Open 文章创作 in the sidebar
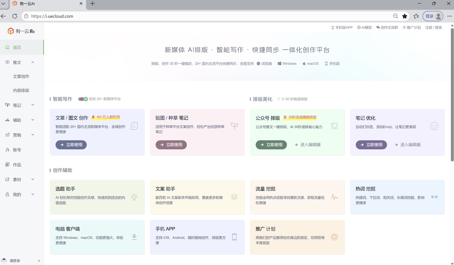 click(22, 76)
